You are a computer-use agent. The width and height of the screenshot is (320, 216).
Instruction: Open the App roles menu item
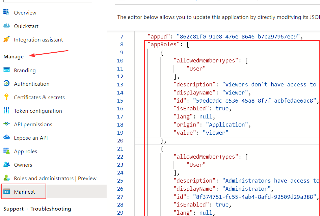pyautogui.click(x=25, y=152)
